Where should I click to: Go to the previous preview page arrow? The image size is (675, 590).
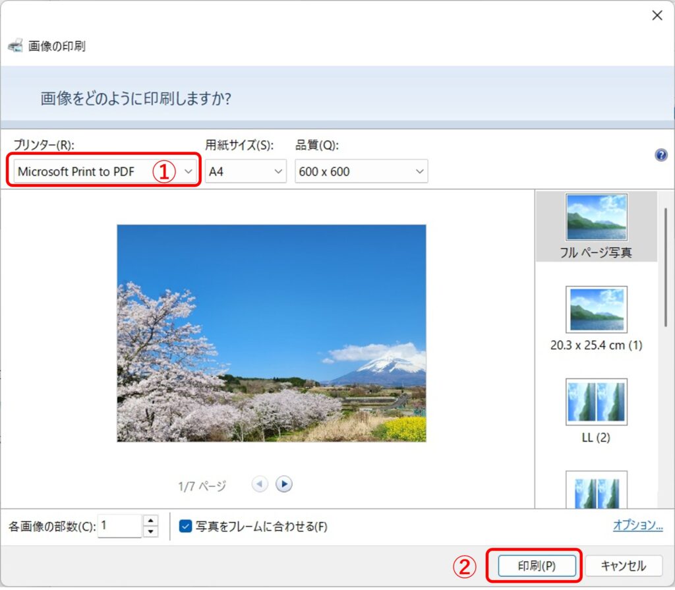260,484
